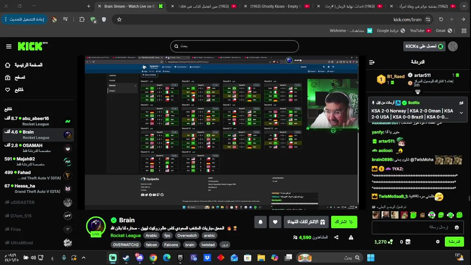This screenshot has height=265, width=471.
Task: Insert the angry orange emote
Action: pos(422,215)
